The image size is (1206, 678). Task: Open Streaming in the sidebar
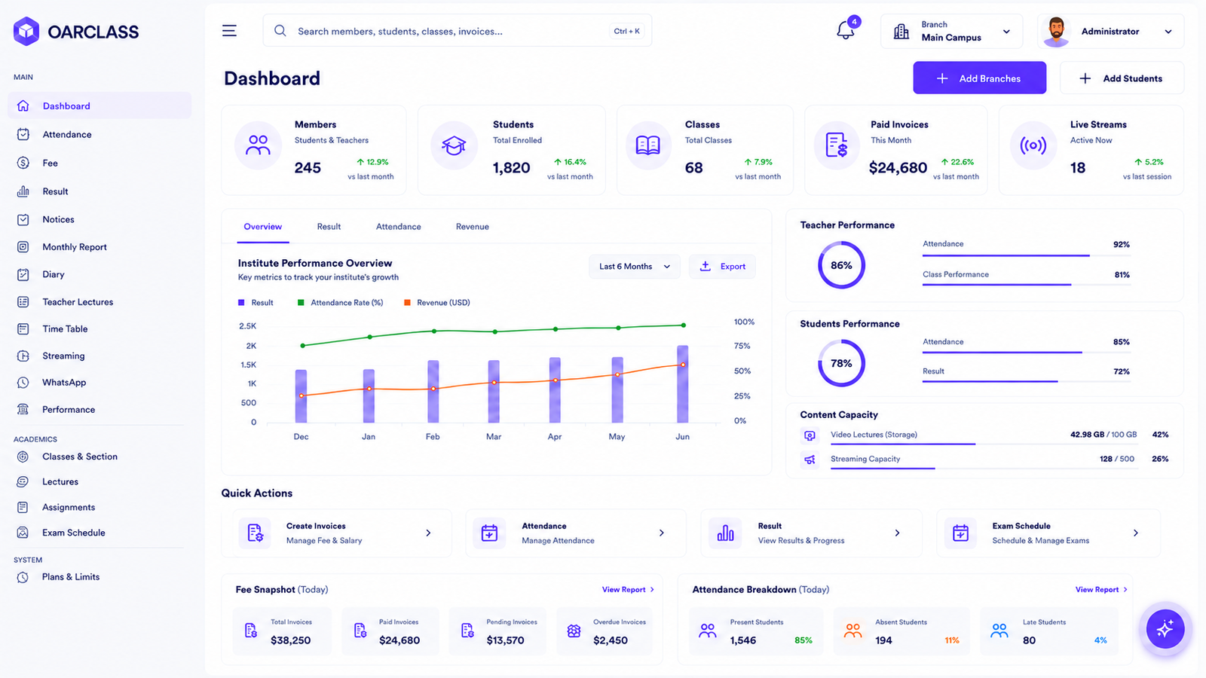[99, 356]
